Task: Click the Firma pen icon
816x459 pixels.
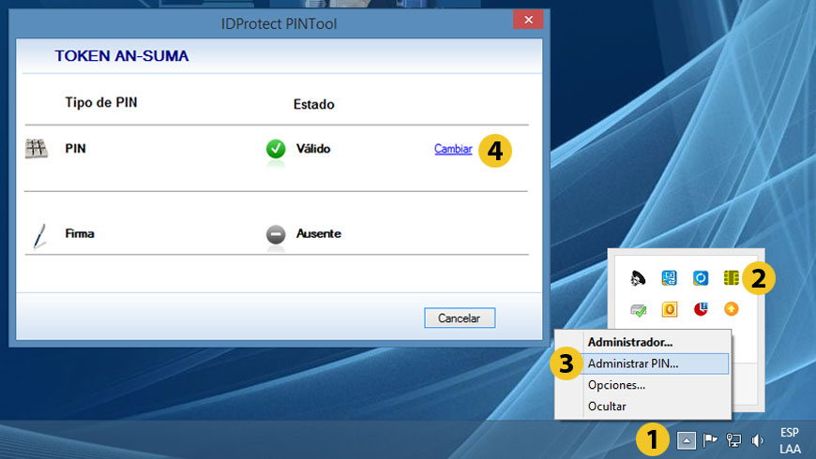Action: click(39, 236)
